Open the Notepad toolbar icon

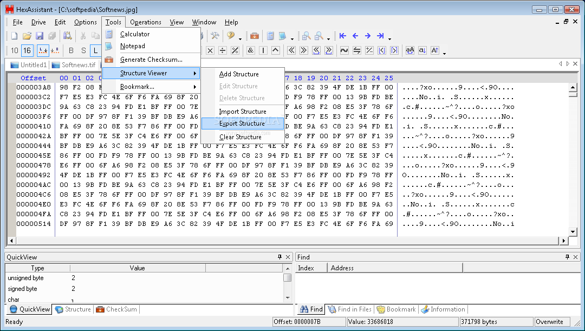[x=283, y=36]
